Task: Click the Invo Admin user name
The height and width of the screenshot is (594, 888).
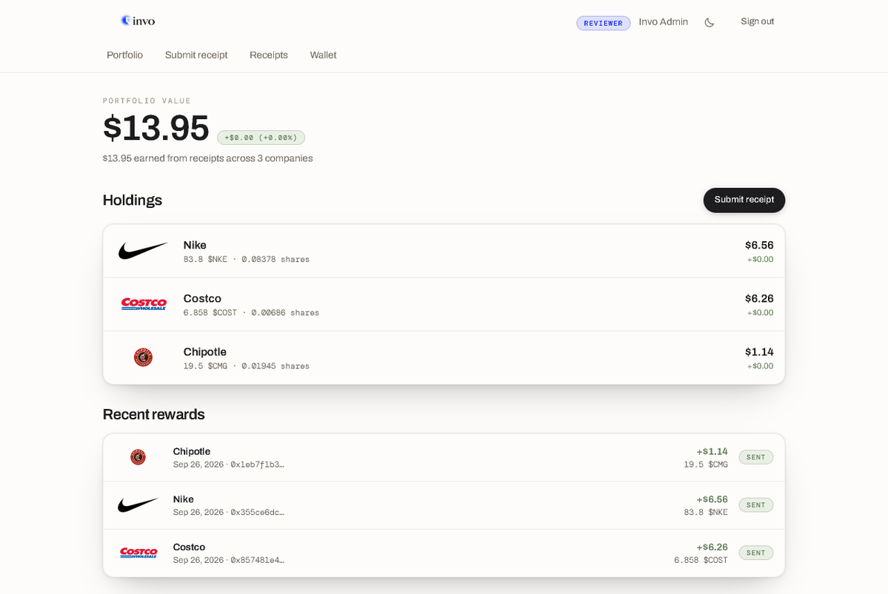Action: (663, 22)
